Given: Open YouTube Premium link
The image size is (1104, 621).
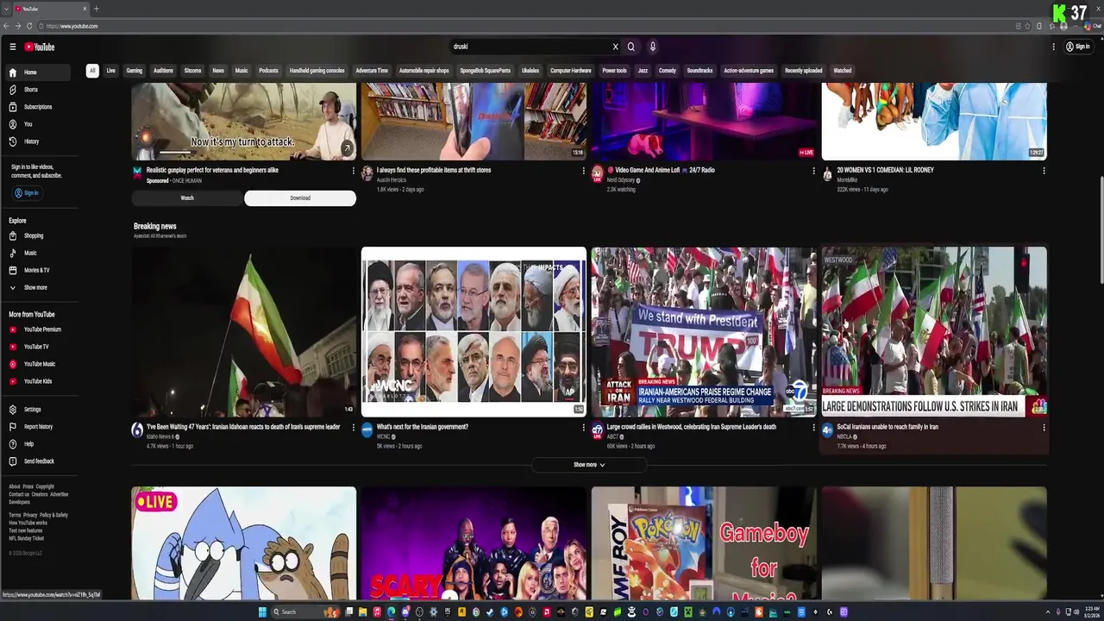Looking at the screenshot, I should tap(39, 329).
